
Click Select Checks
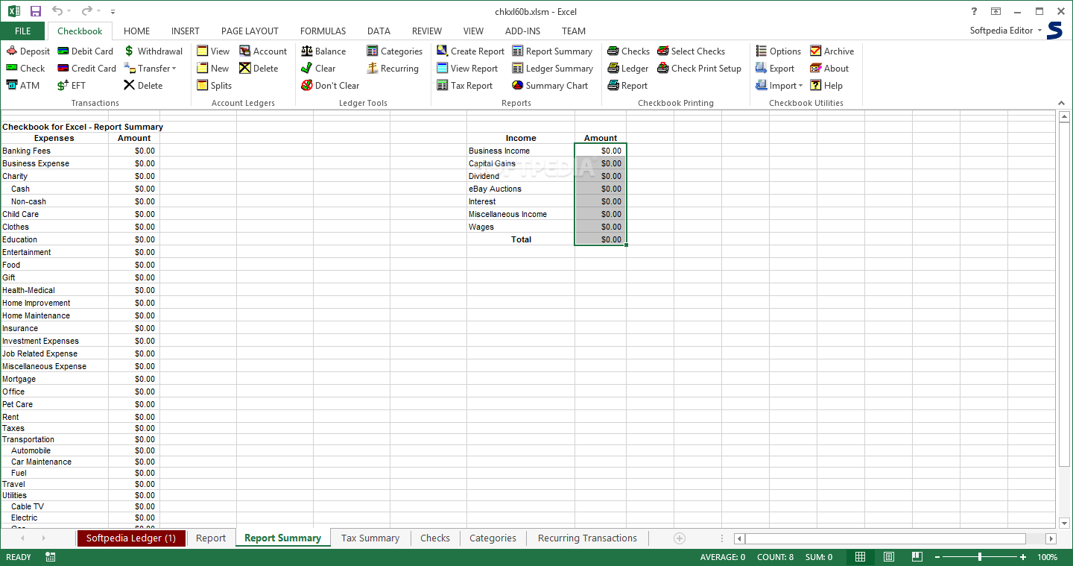[x=691, y=51]
